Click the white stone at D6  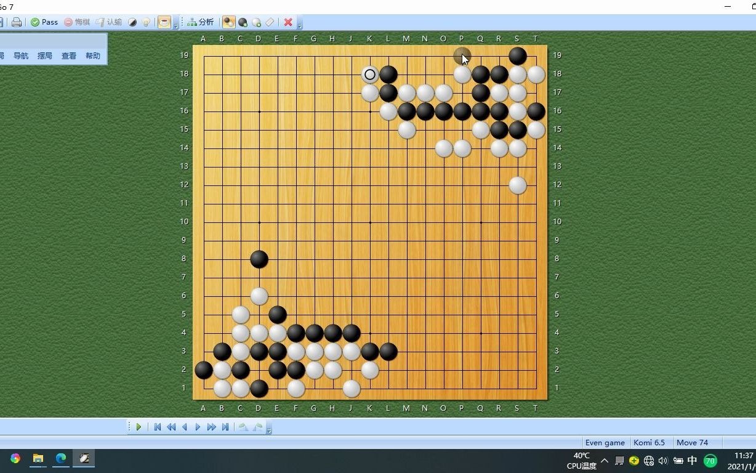(259, 296)
